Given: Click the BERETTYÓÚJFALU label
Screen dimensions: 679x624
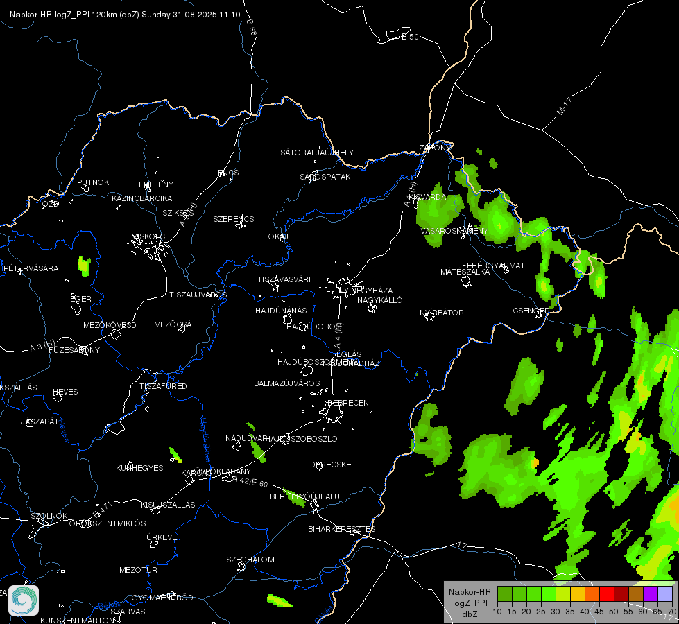Looking at the screenshot, I should 305,496.
